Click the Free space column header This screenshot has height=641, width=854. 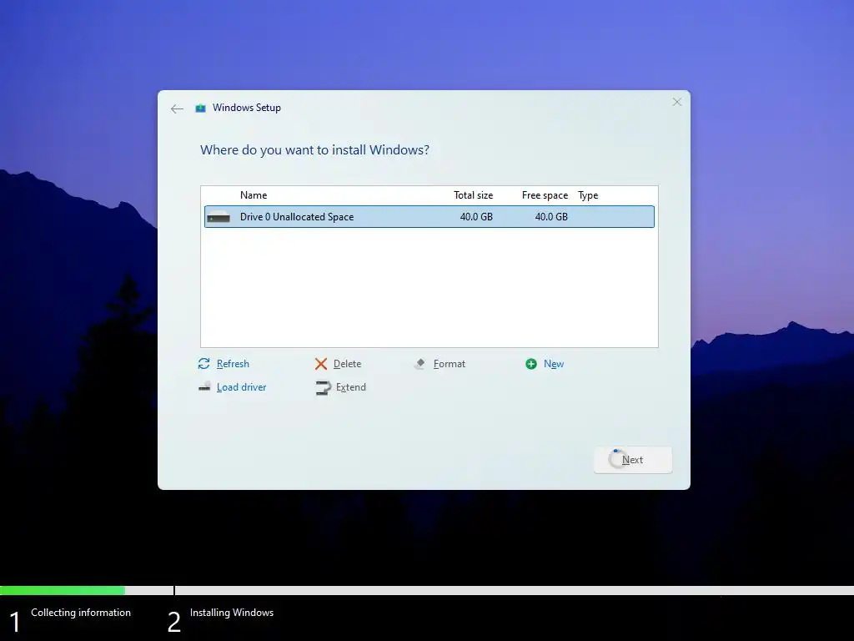pyautogui.click(x=545, y=195)
